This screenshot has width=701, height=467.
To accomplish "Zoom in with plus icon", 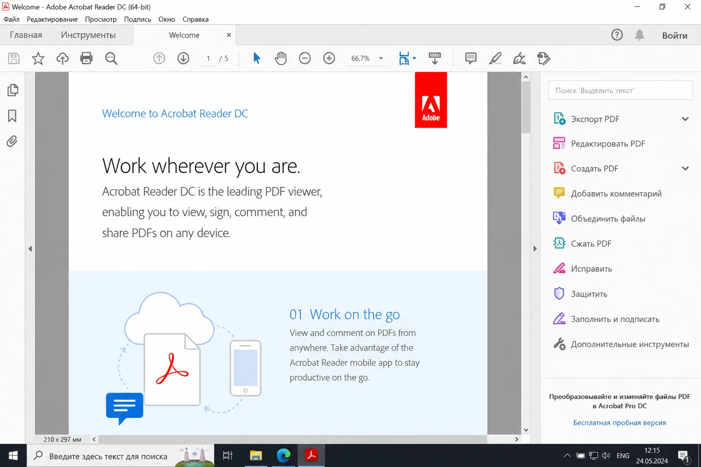I will pyautogui.click(x=329, y=58).
